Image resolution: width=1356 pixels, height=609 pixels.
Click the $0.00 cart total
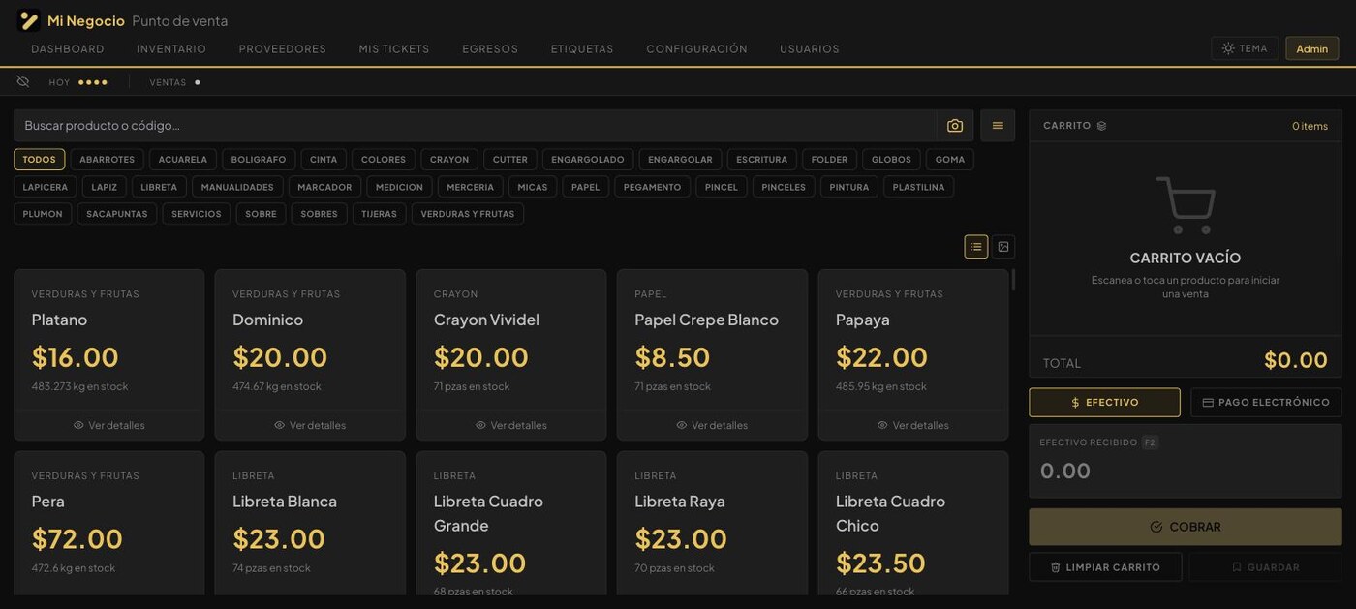pos(1295,361)
